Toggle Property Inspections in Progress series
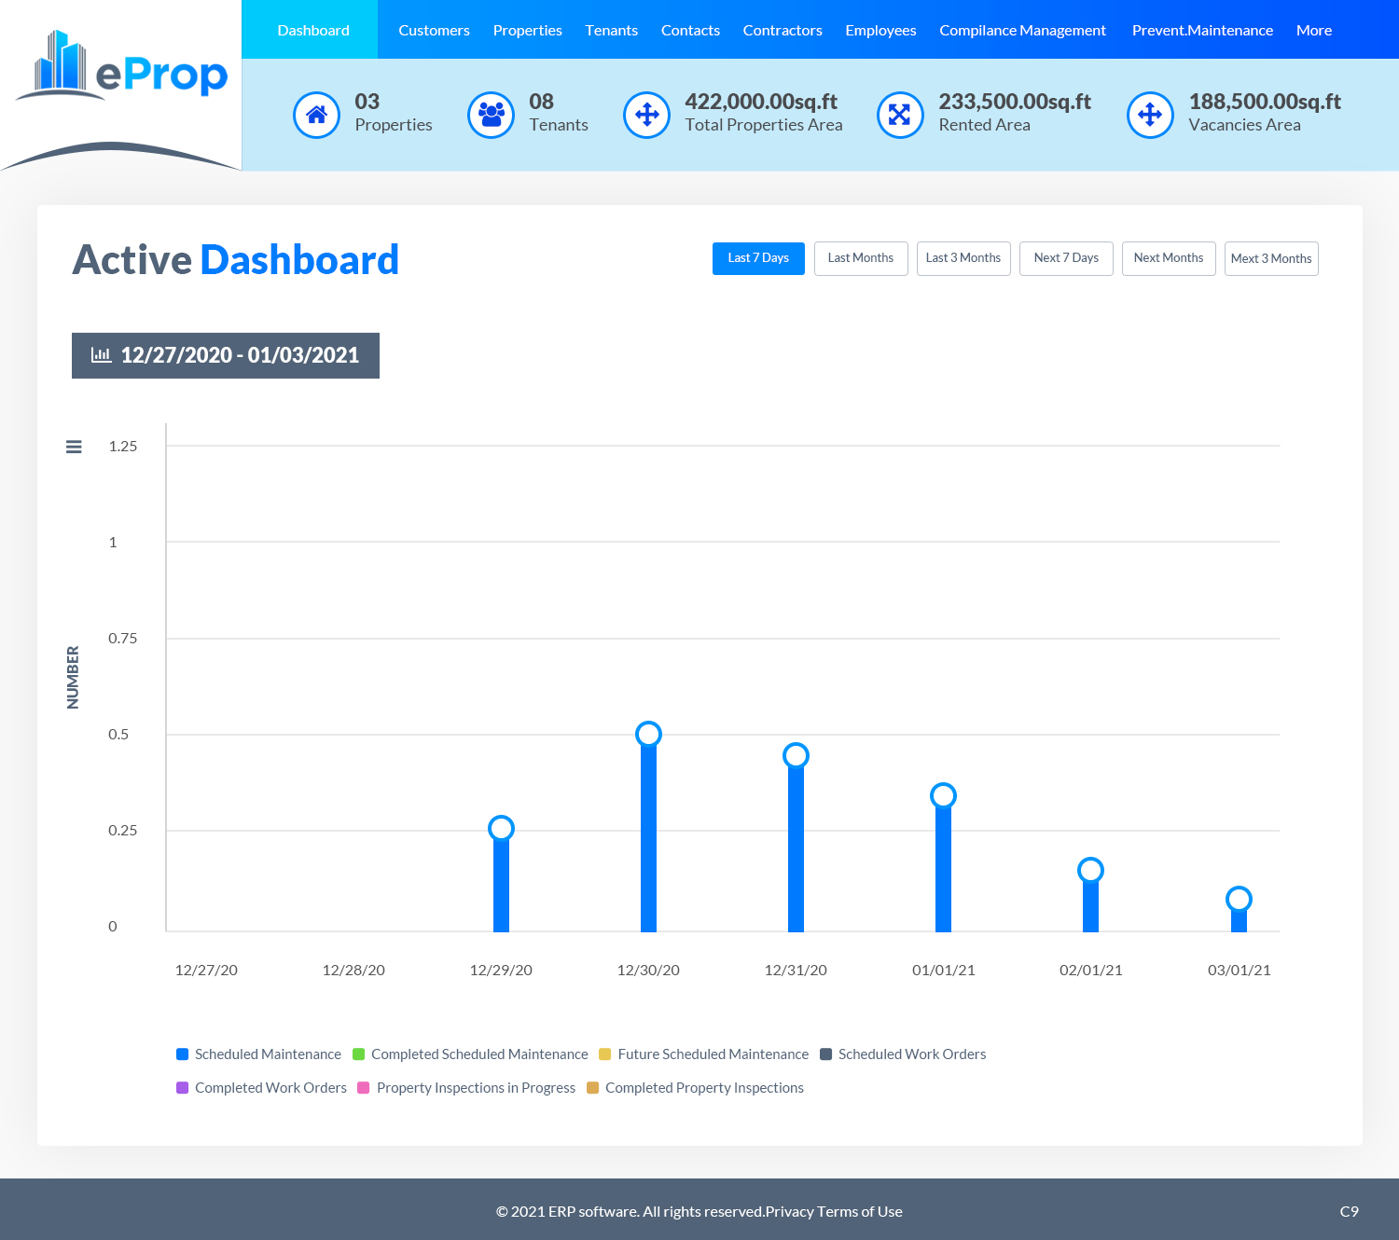The height and width of the screenshot is (1240, 1399). (x=467, y=1088)
